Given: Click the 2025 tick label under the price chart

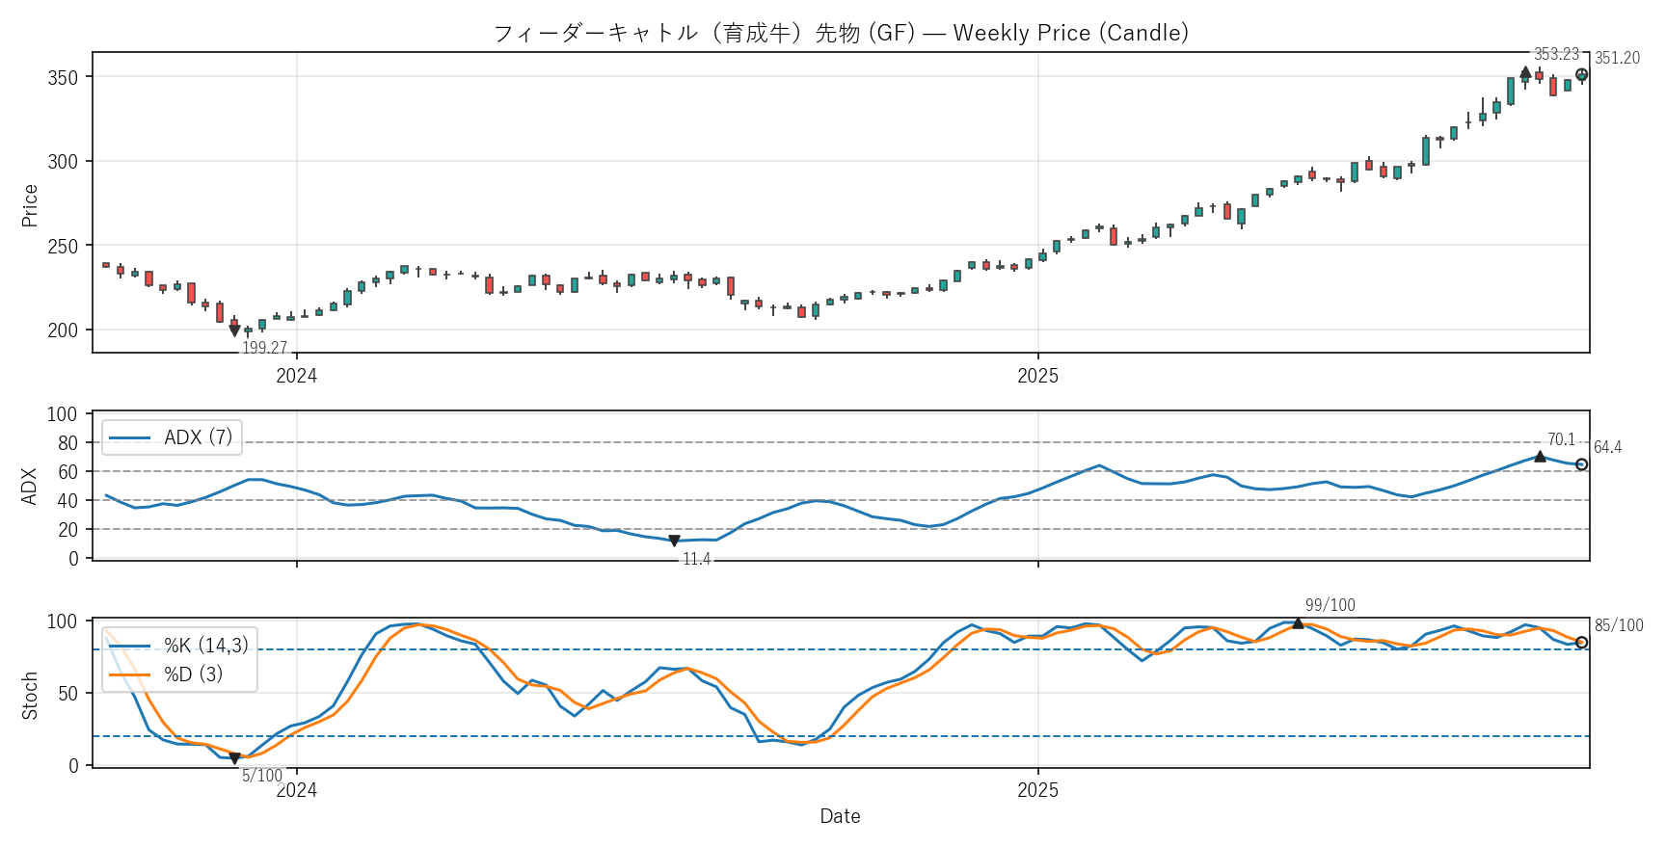Looking at the screenshot, I should tap(1037, 376).
